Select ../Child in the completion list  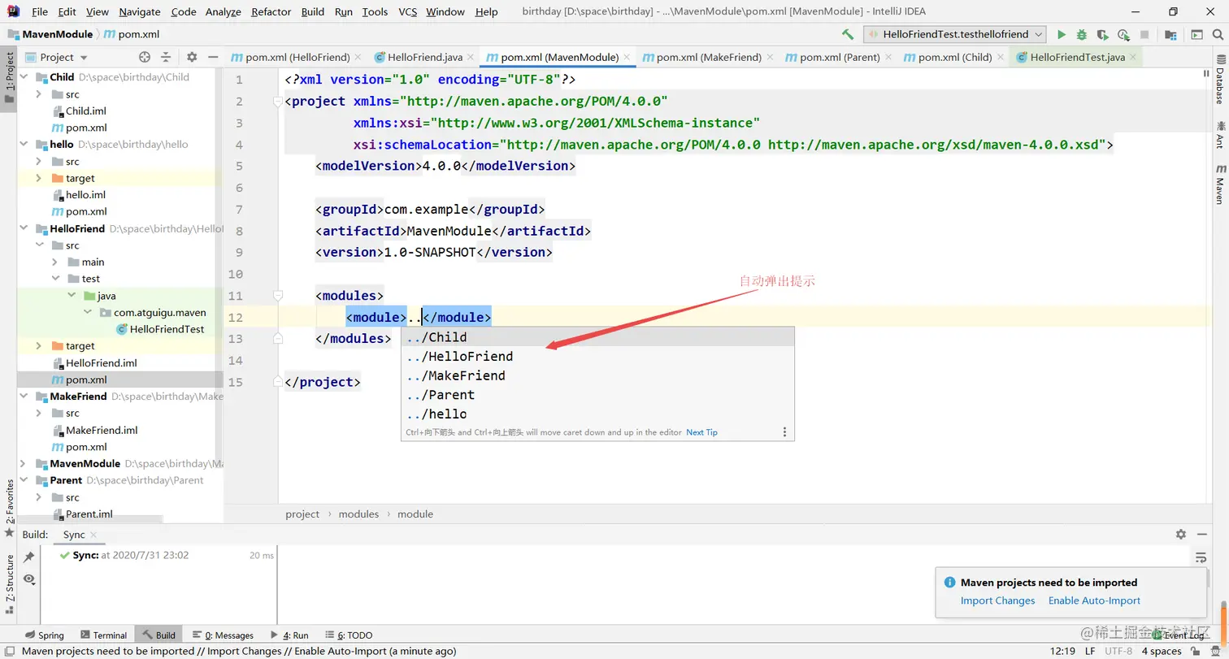tap(597, 337)
